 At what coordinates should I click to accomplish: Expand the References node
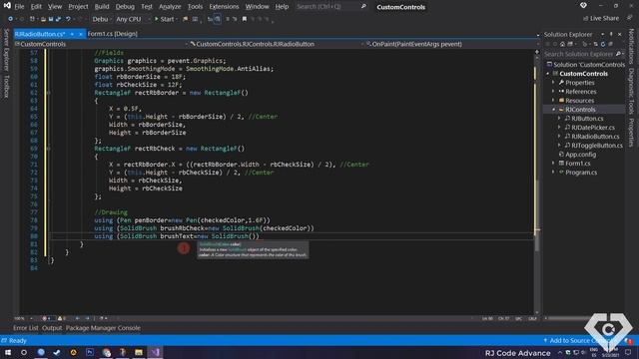tap(554, 92)
